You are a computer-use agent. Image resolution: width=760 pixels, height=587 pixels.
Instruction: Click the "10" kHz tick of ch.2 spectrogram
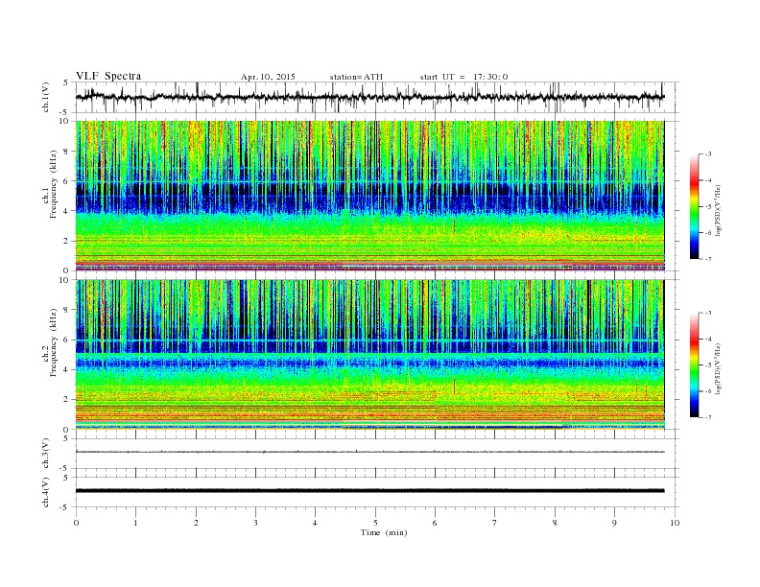64,280
